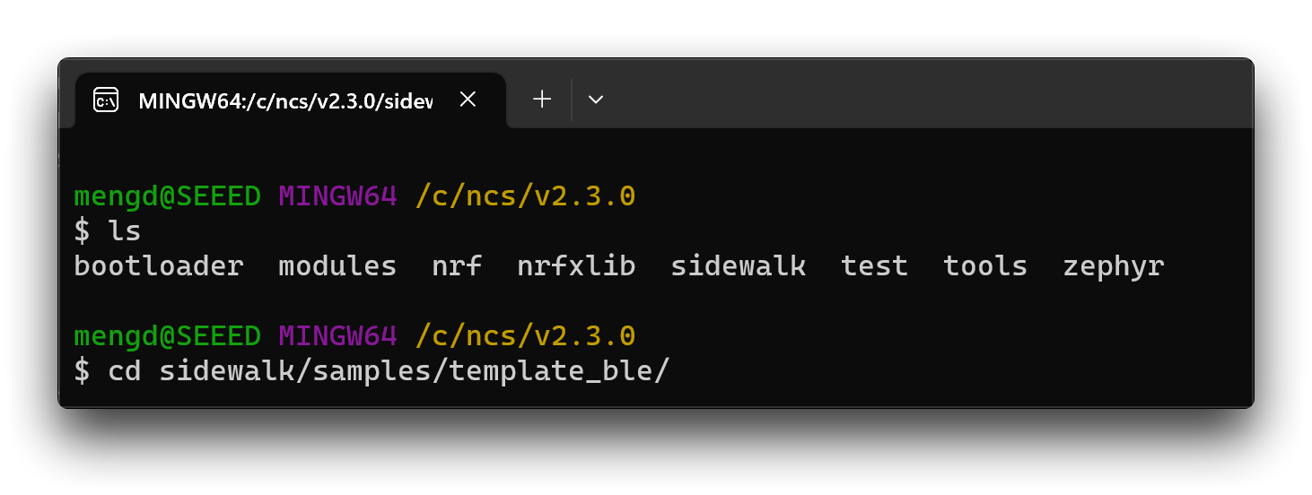
Task: Click the "/c/ncs/v2.3.0" path in first prompt
Action: 525,196
